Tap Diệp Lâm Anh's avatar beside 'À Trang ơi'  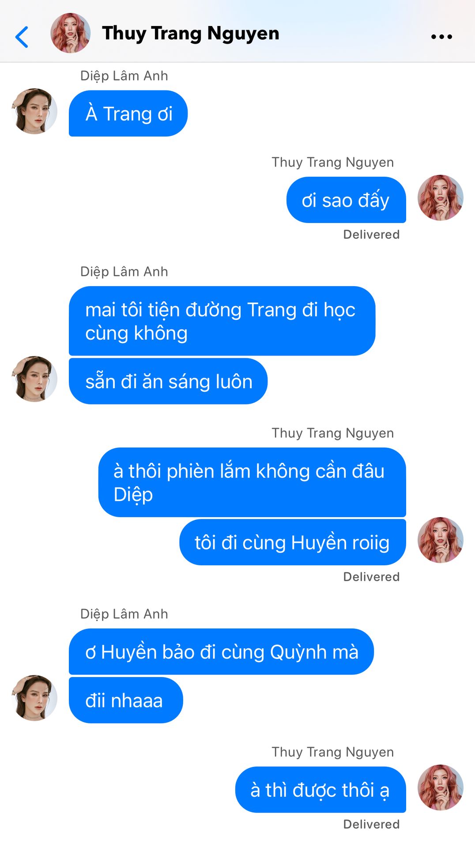pyautogui.click(x=34, y=111)
